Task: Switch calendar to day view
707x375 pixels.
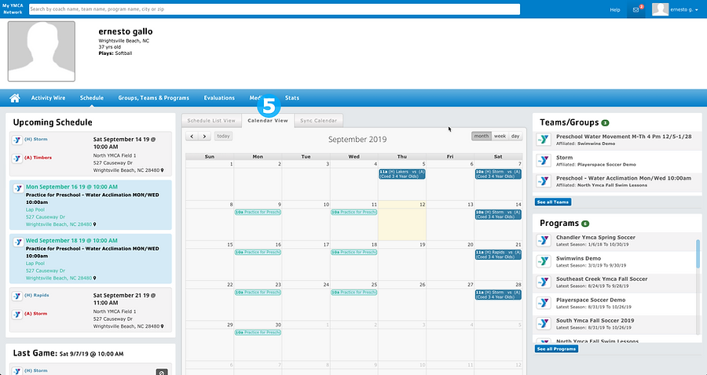Action: [x=515, y=136]
